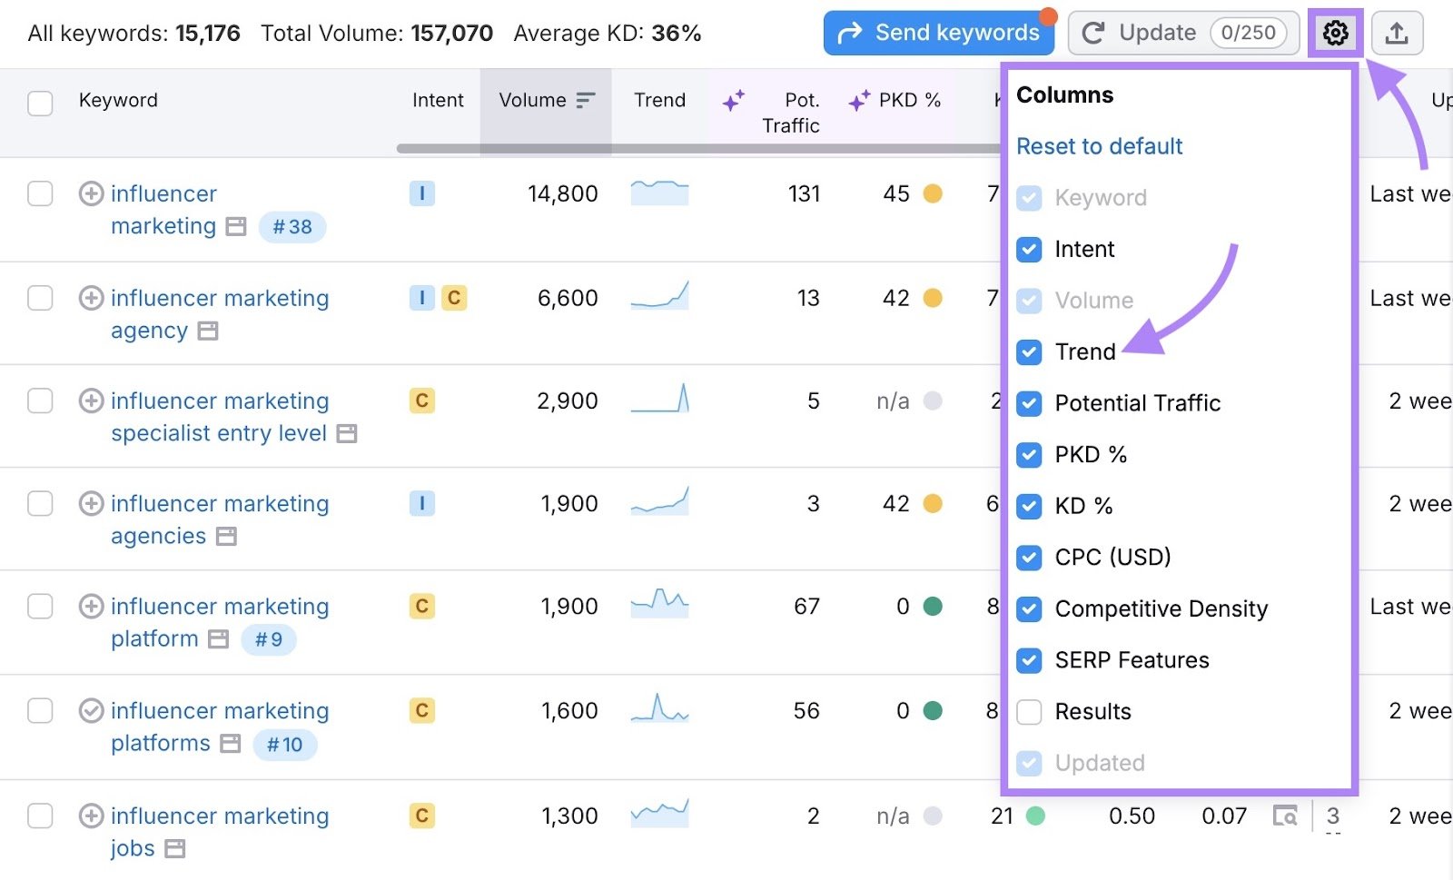The width and height of the screenshot is (1453, 880).
Task: Click the informational "I" intent badge on "influencer marketing"
Action: 421,193
